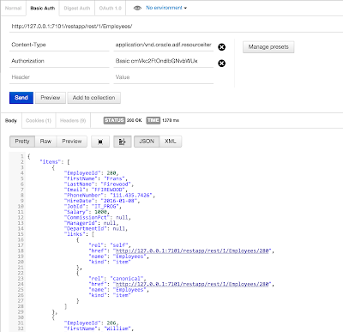This screenshot has width=343, height=332.
Task: Click the "rel": "canonical" line
Action: (117, 279)
